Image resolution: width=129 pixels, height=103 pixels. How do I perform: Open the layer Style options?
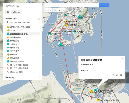coord(10,22)
